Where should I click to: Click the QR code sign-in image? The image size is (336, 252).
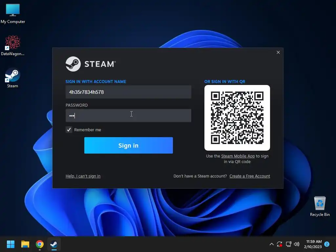237,118
